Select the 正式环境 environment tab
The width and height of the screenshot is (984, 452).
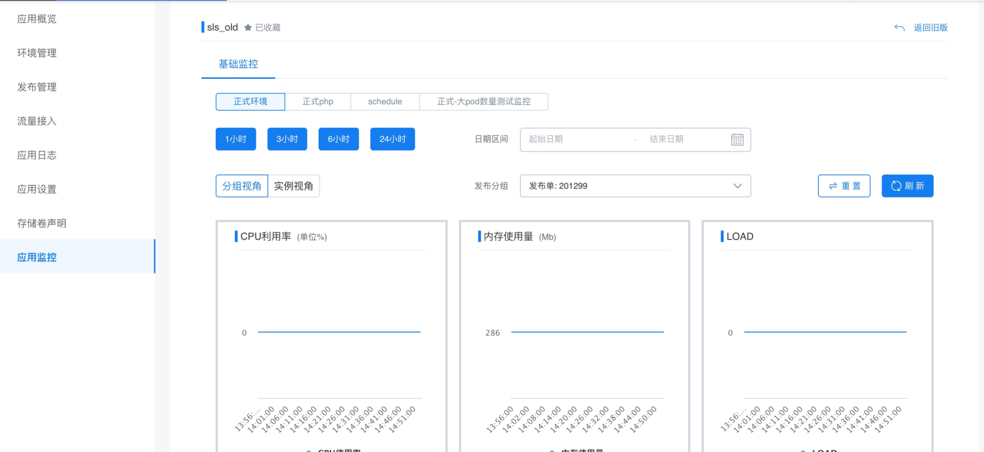pyautogui.click(x=251, y=102)
